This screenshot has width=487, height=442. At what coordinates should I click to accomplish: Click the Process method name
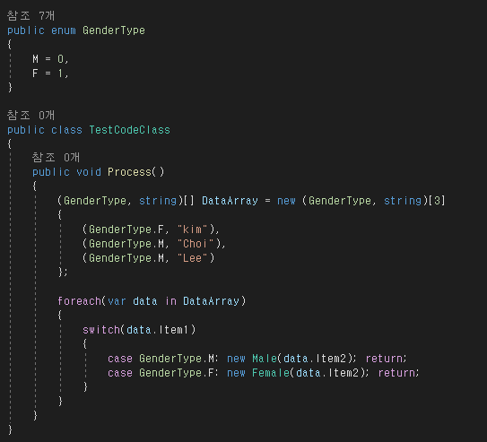129,172
